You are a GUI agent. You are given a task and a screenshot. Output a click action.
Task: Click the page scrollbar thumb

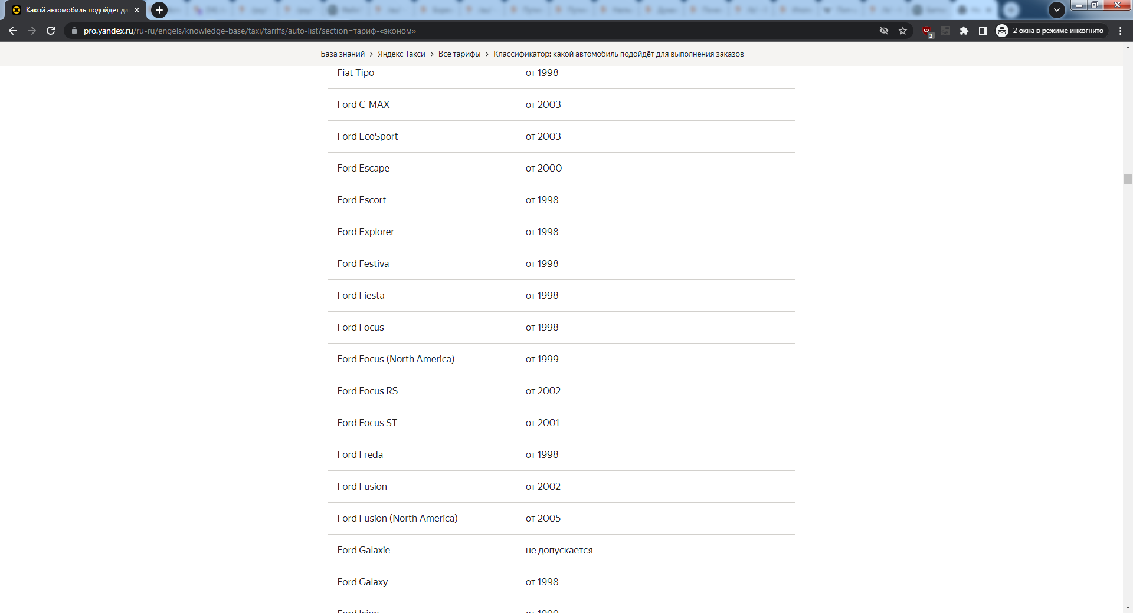[1128, 180]
